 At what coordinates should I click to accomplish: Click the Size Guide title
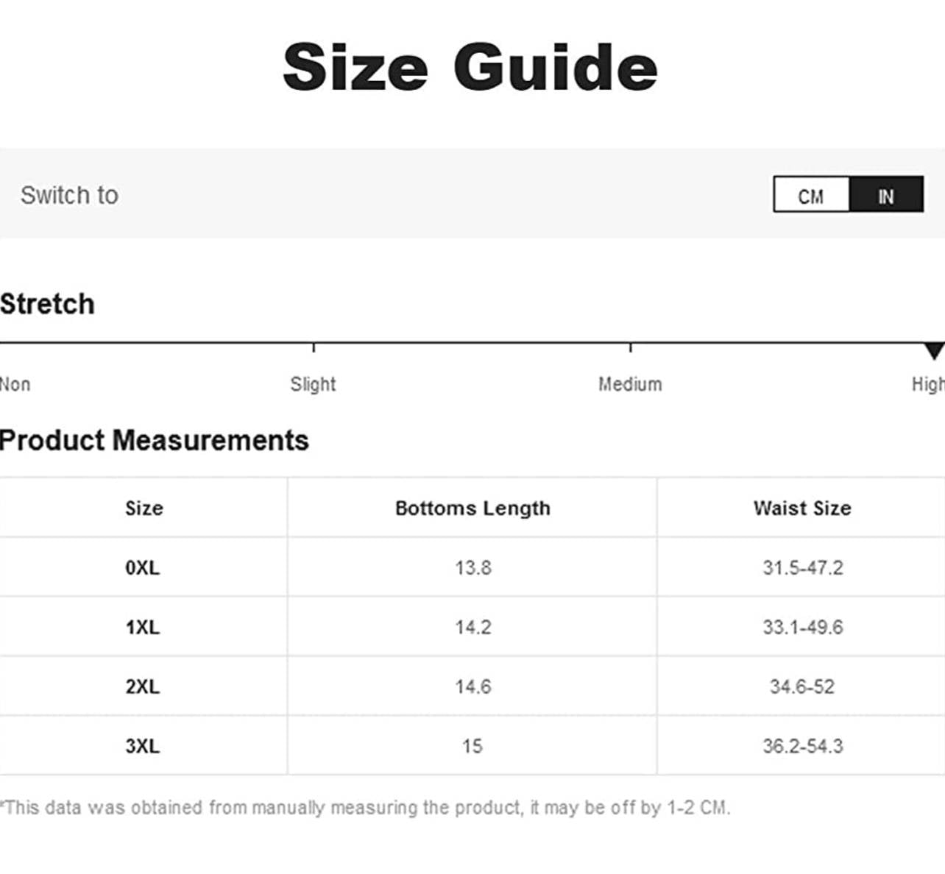pos(470,68)
